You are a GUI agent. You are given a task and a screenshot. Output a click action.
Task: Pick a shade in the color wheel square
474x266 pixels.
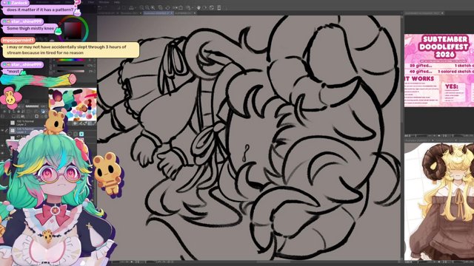coord(73,30)
